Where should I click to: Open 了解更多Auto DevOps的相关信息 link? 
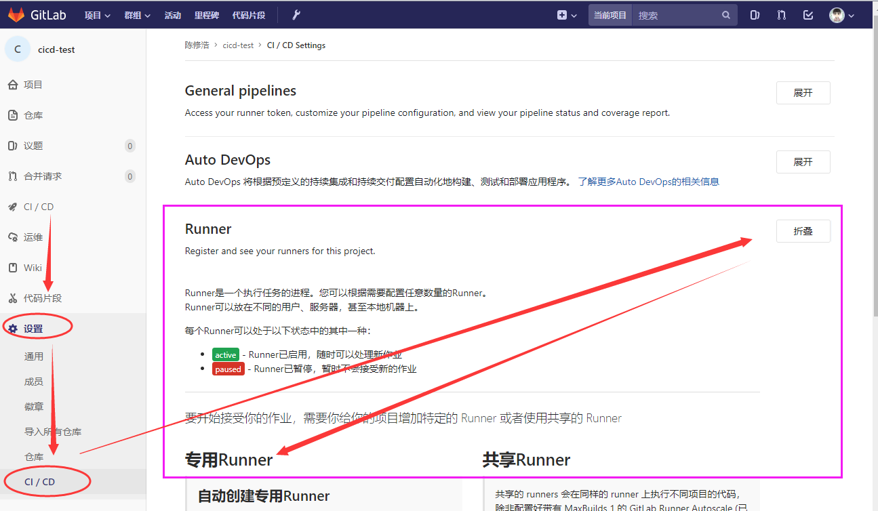648,182
